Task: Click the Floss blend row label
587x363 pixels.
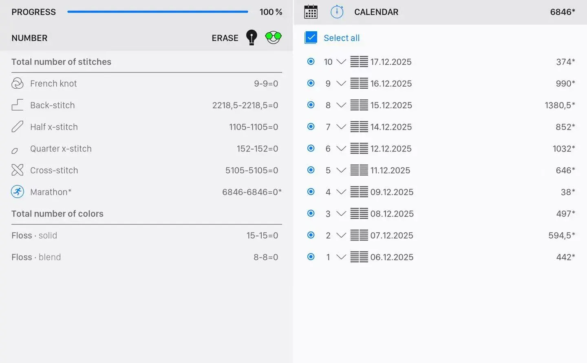Action: [36, 257]
